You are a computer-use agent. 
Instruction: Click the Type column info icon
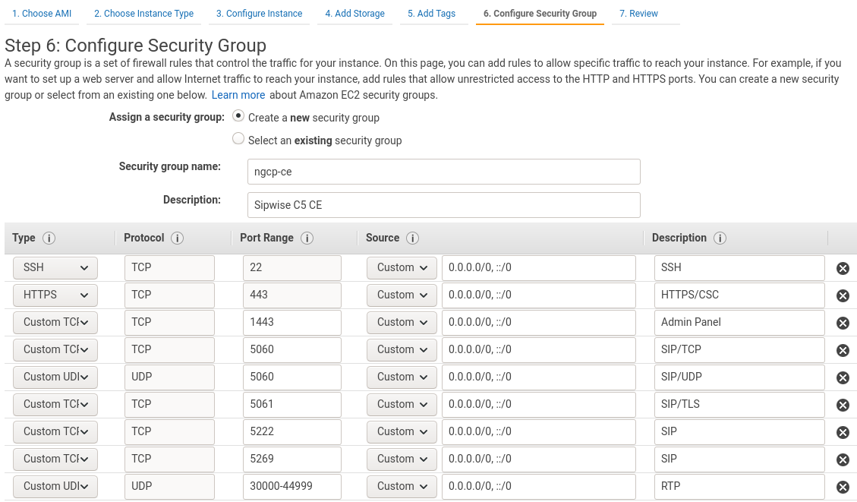[47, 238]
